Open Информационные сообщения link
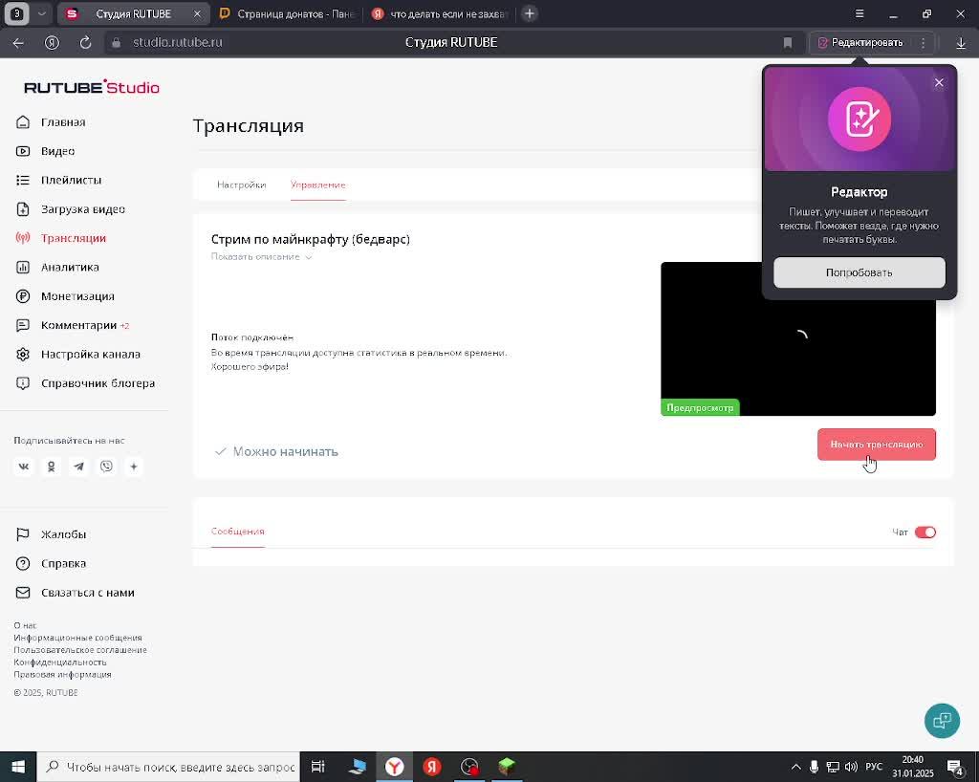The width and height of the screenshot is (979, 782). click(78, 638)
